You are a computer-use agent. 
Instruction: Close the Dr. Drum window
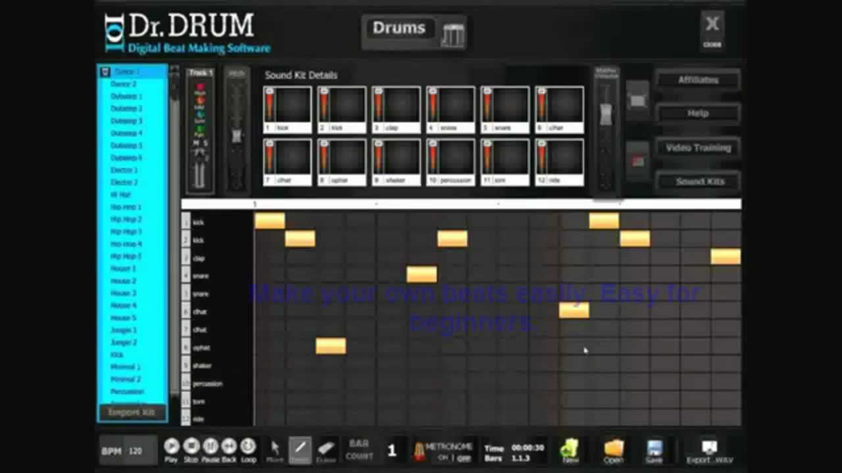pyautogui.click(x=712, y=30)
